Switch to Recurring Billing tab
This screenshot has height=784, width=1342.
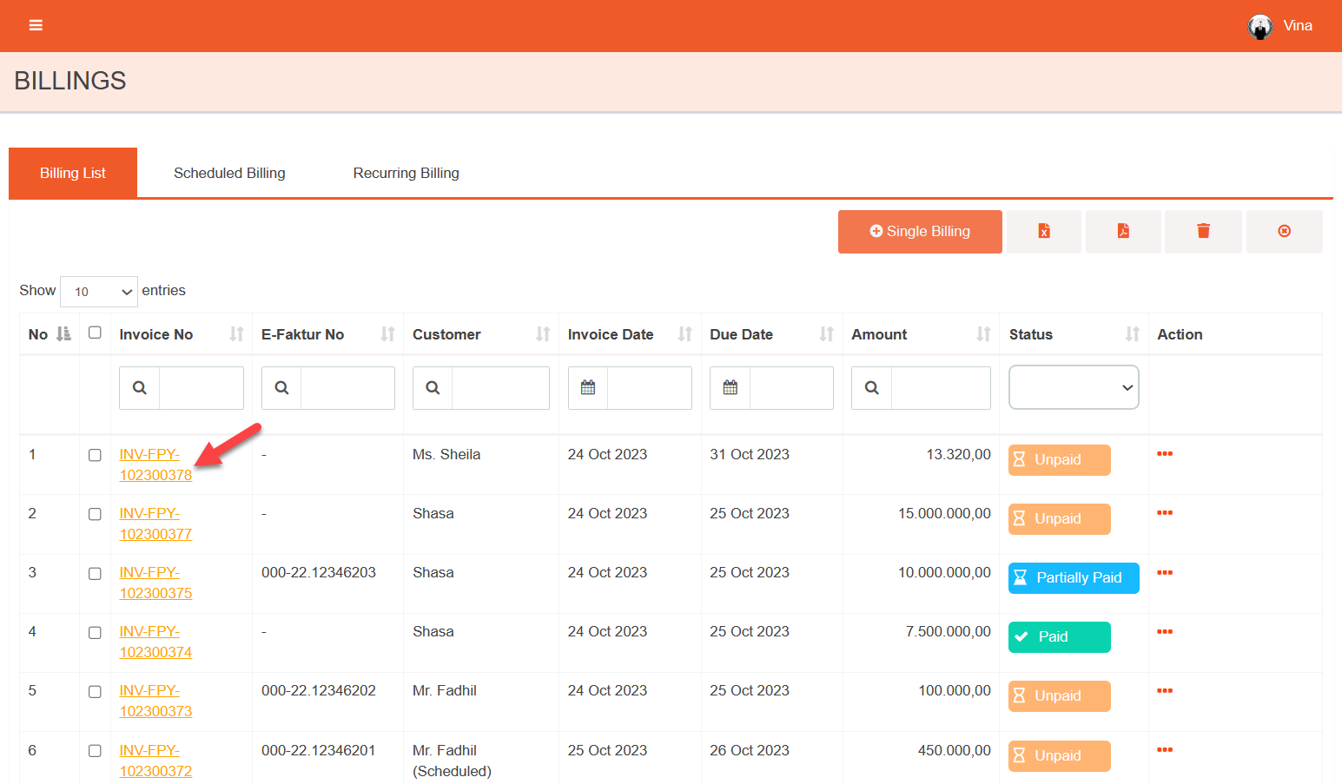tap(406, 173)
